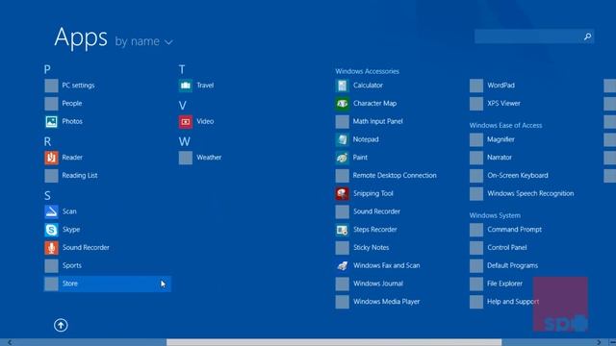The height and width of the screenshot is (346, 616).
Task: Open the Paint icon
Action: coord(343,158)
